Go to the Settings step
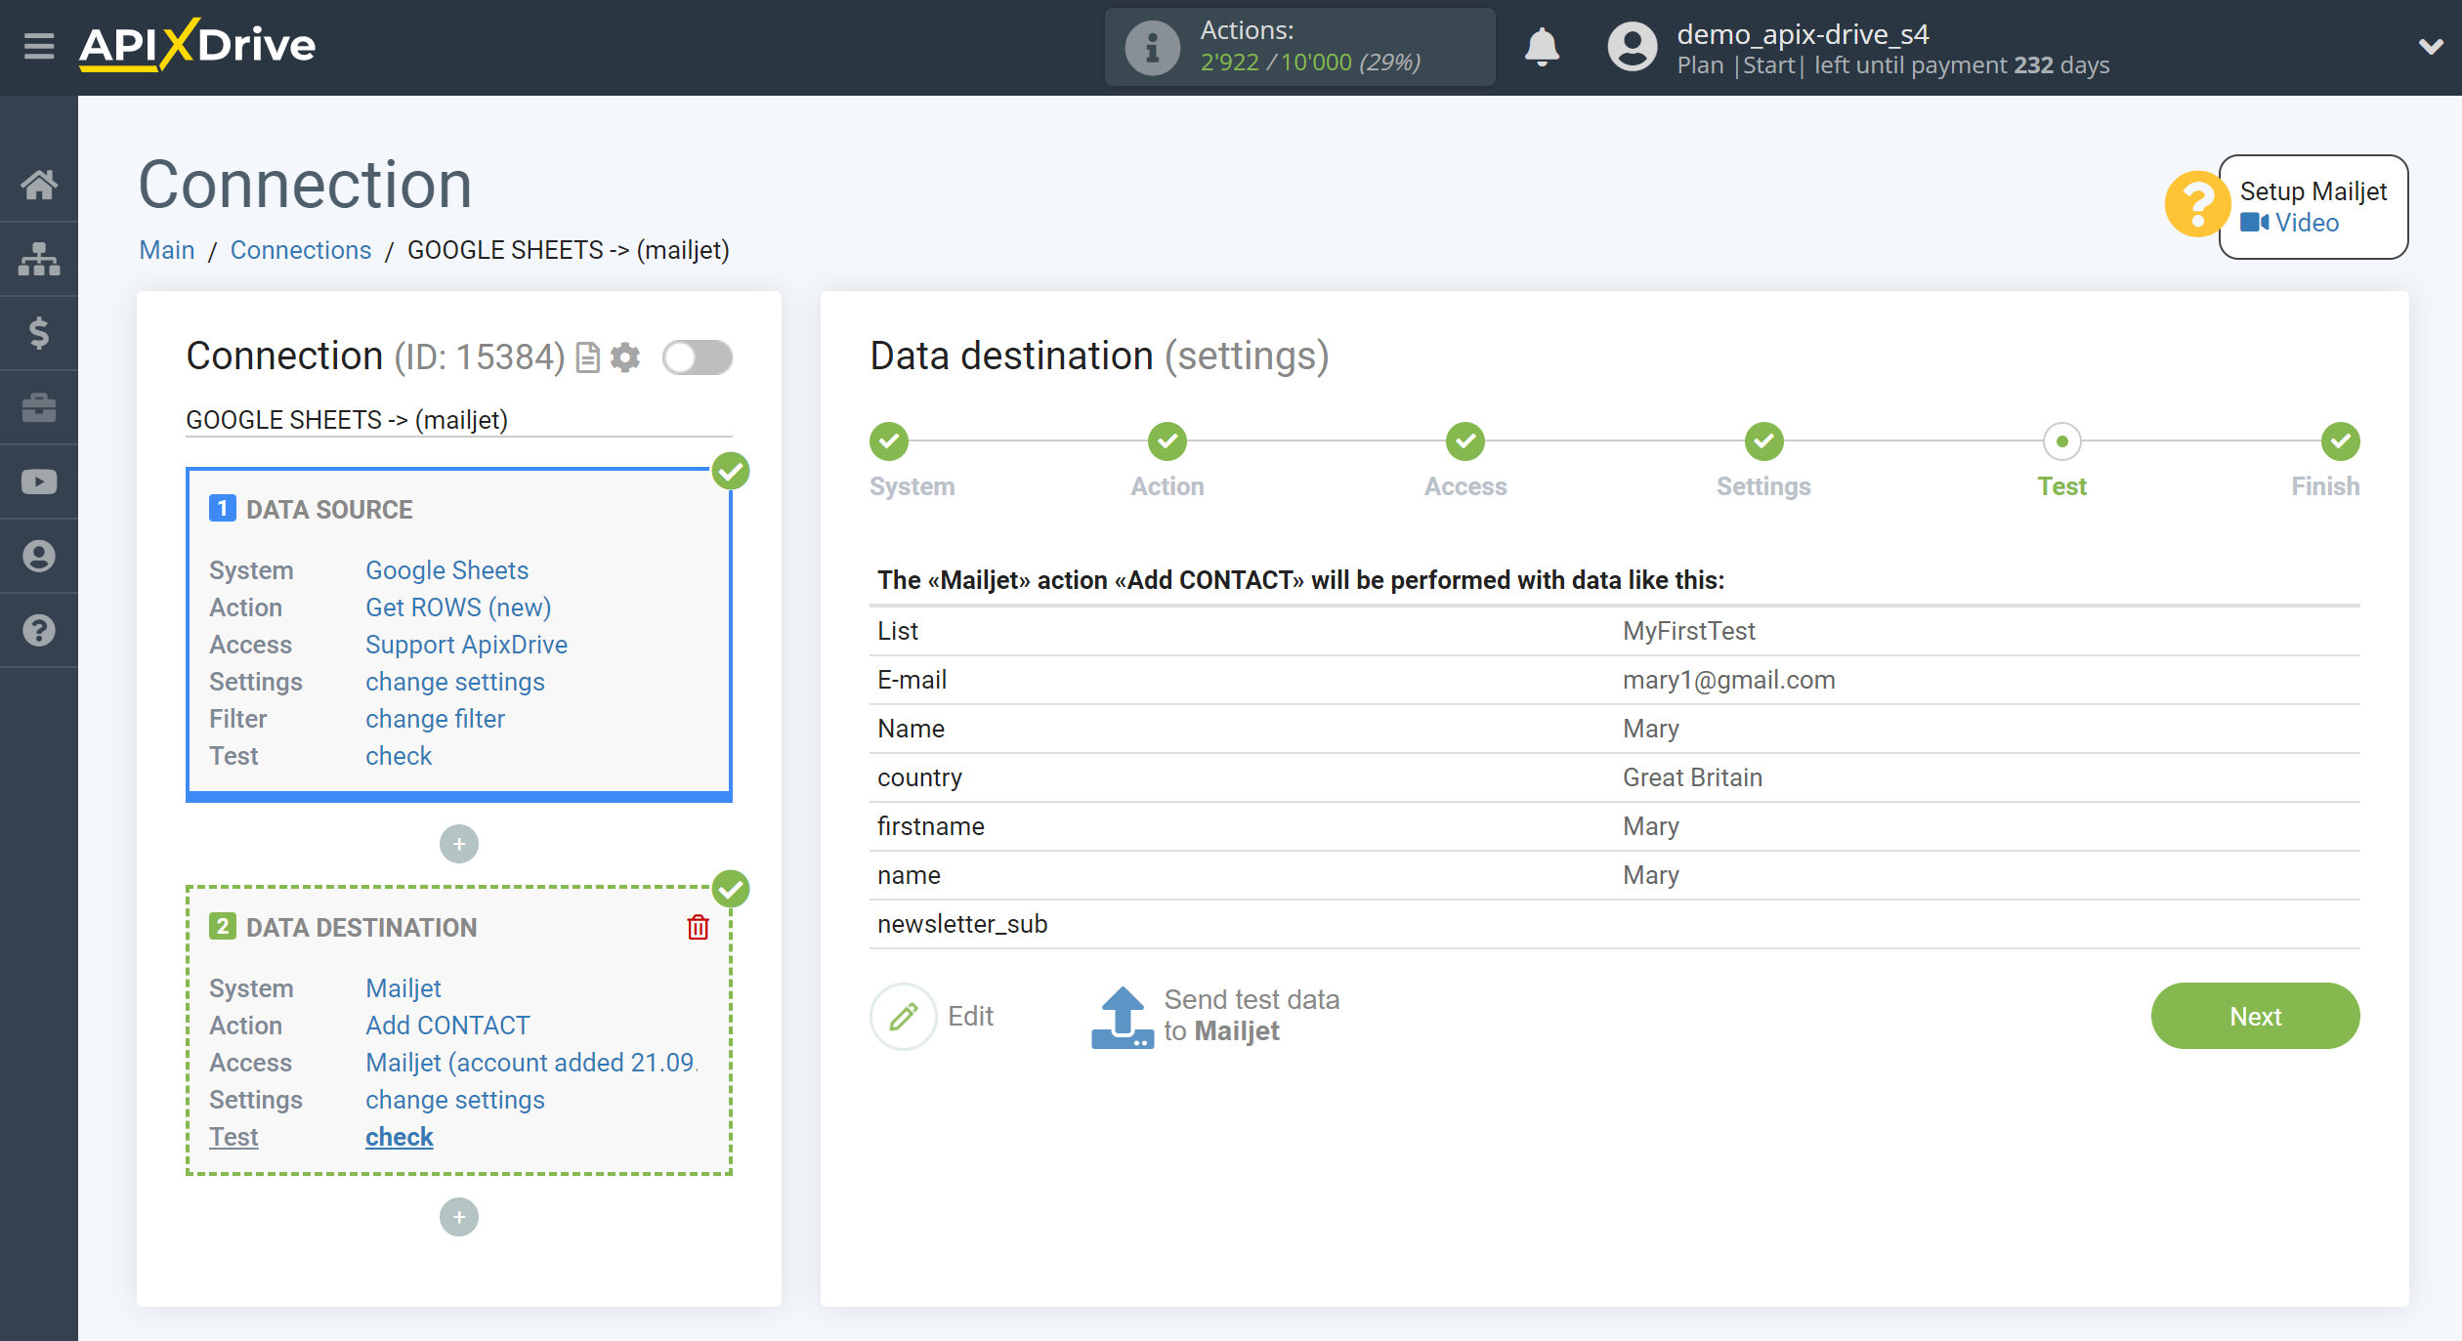The height and width of the screenshot is (1341, 2462). 1763,441
